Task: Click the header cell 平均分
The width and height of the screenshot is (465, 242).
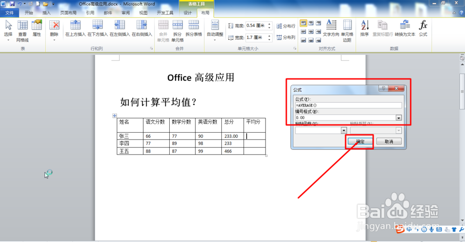Action: (x=254, y=125)
